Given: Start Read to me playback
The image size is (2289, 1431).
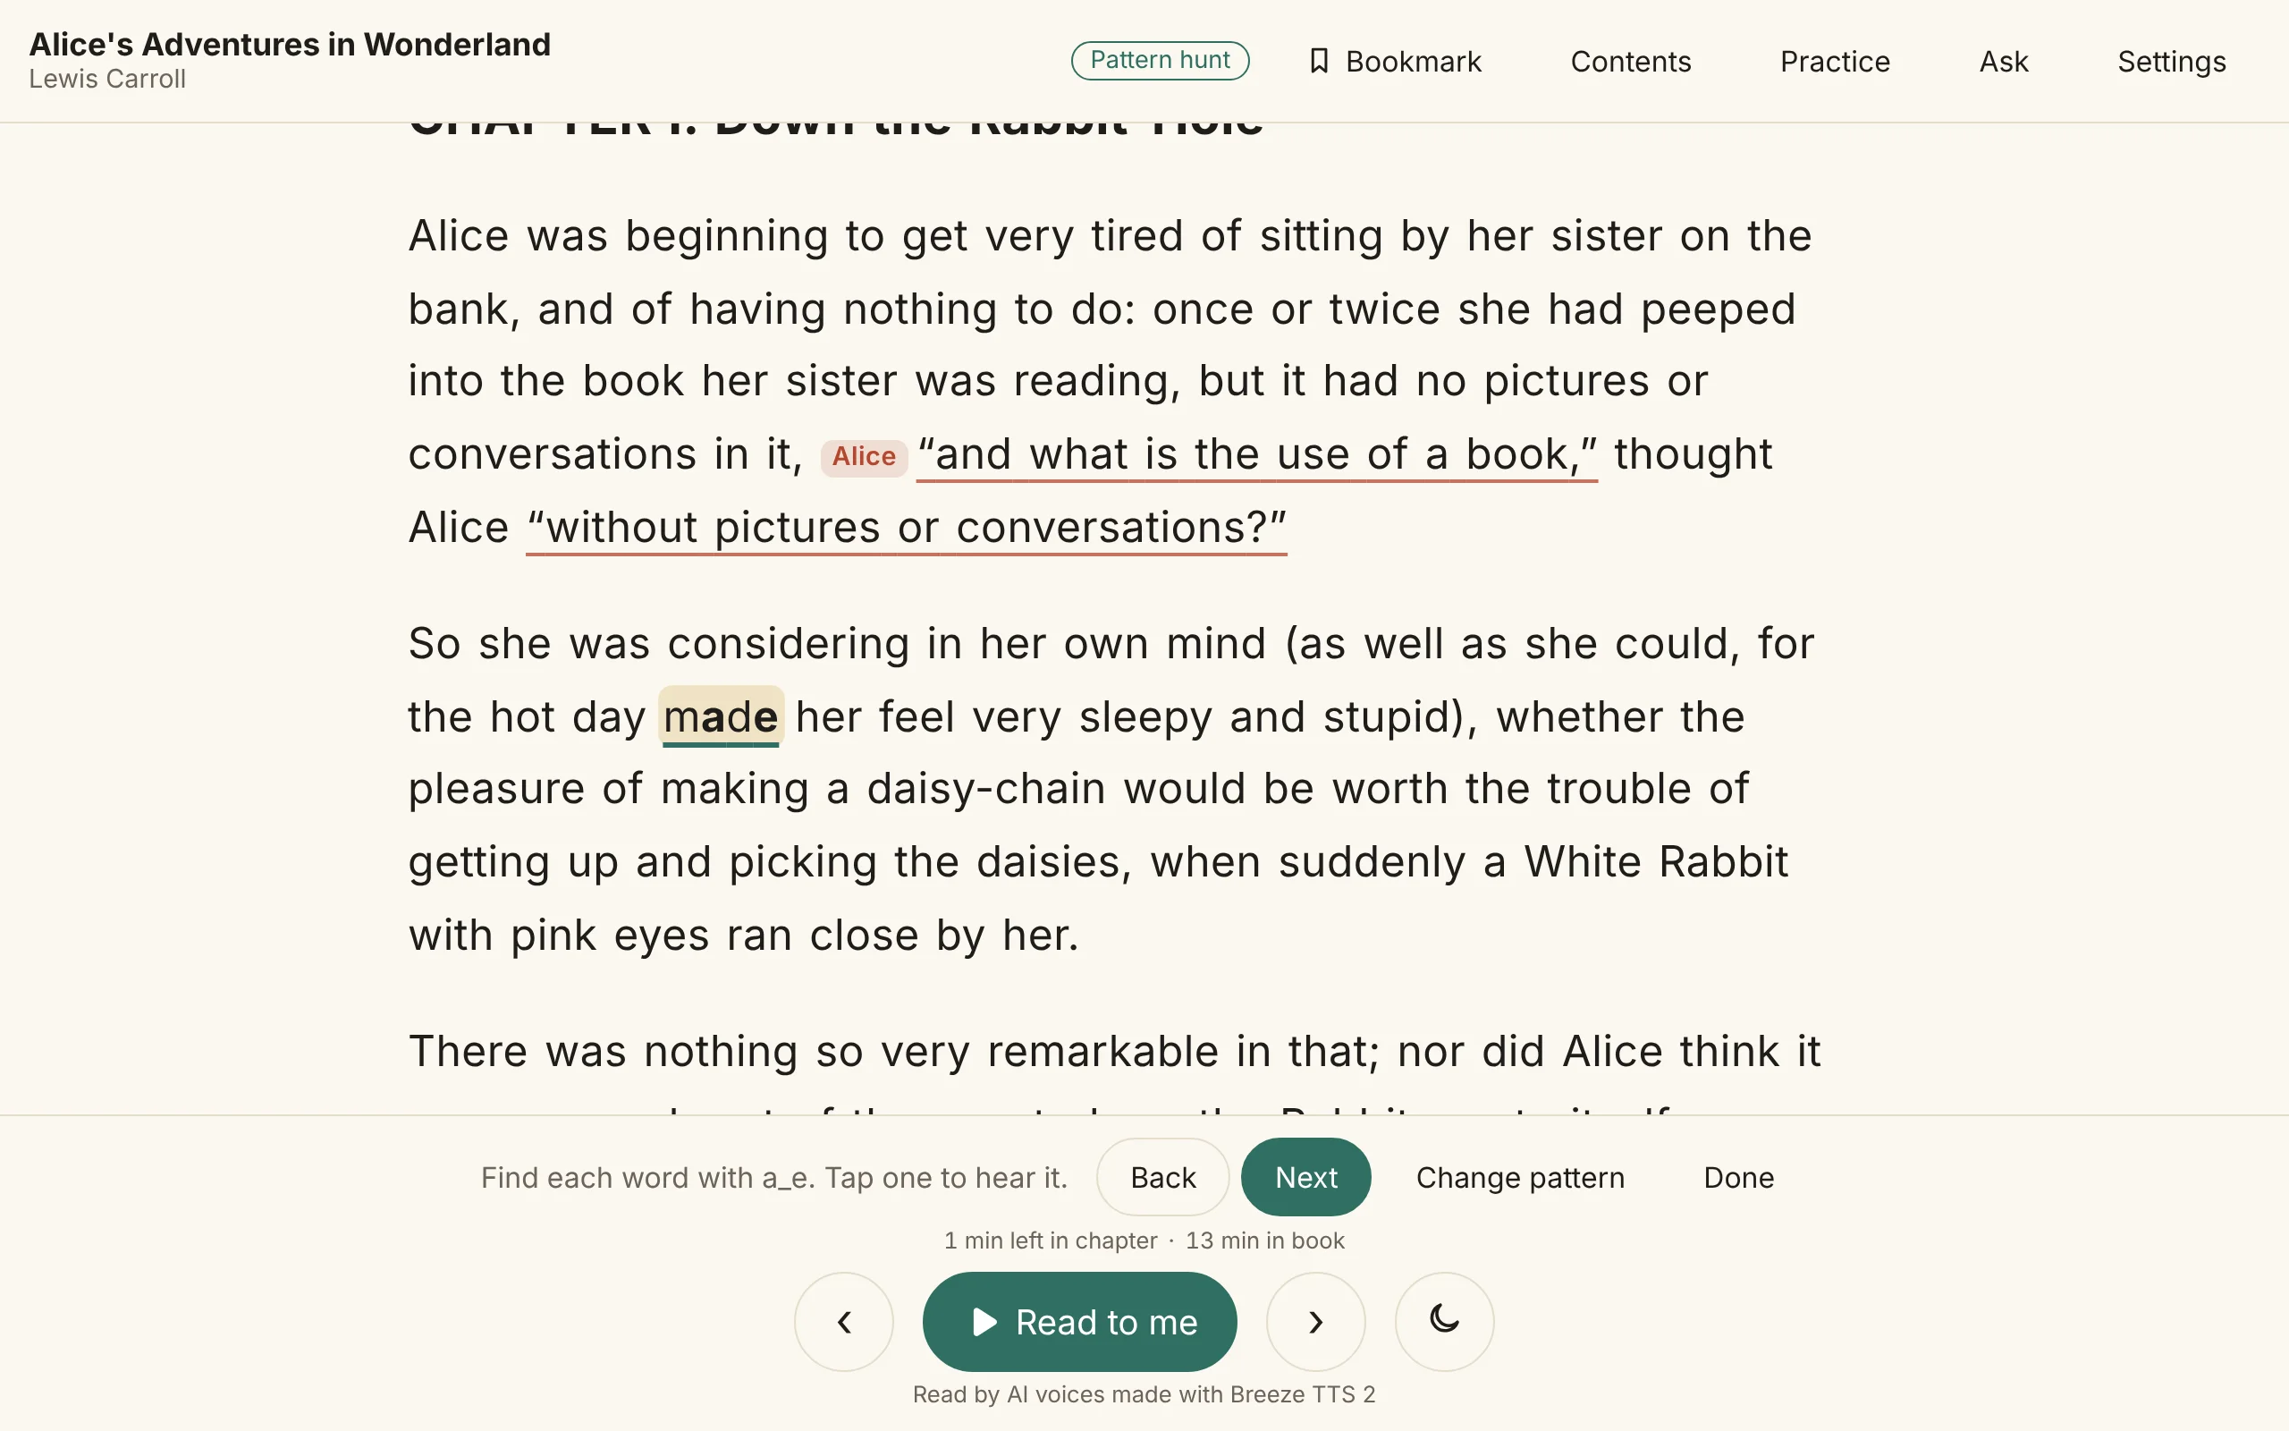Looking at the screenshot, I should (x=1079, y=1321).
